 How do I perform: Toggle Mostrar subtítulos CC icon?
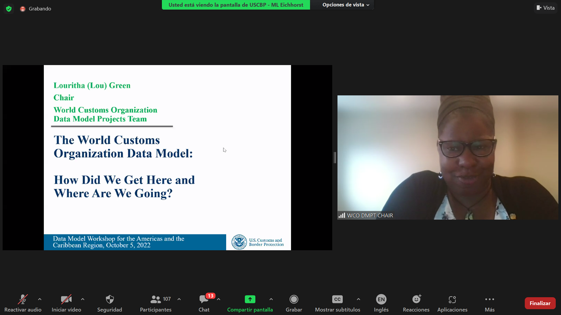tap(337, 299)
